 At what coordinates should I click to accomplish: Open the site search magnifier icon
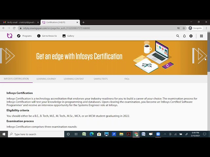click(178, 36)
